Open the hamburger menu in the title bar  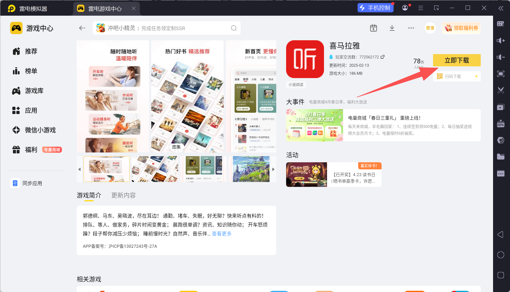point(421,8)
